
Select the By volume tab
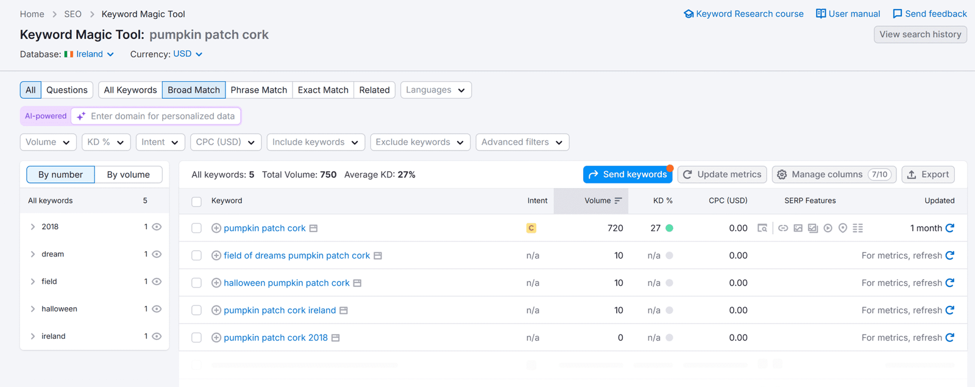(128, 174)
